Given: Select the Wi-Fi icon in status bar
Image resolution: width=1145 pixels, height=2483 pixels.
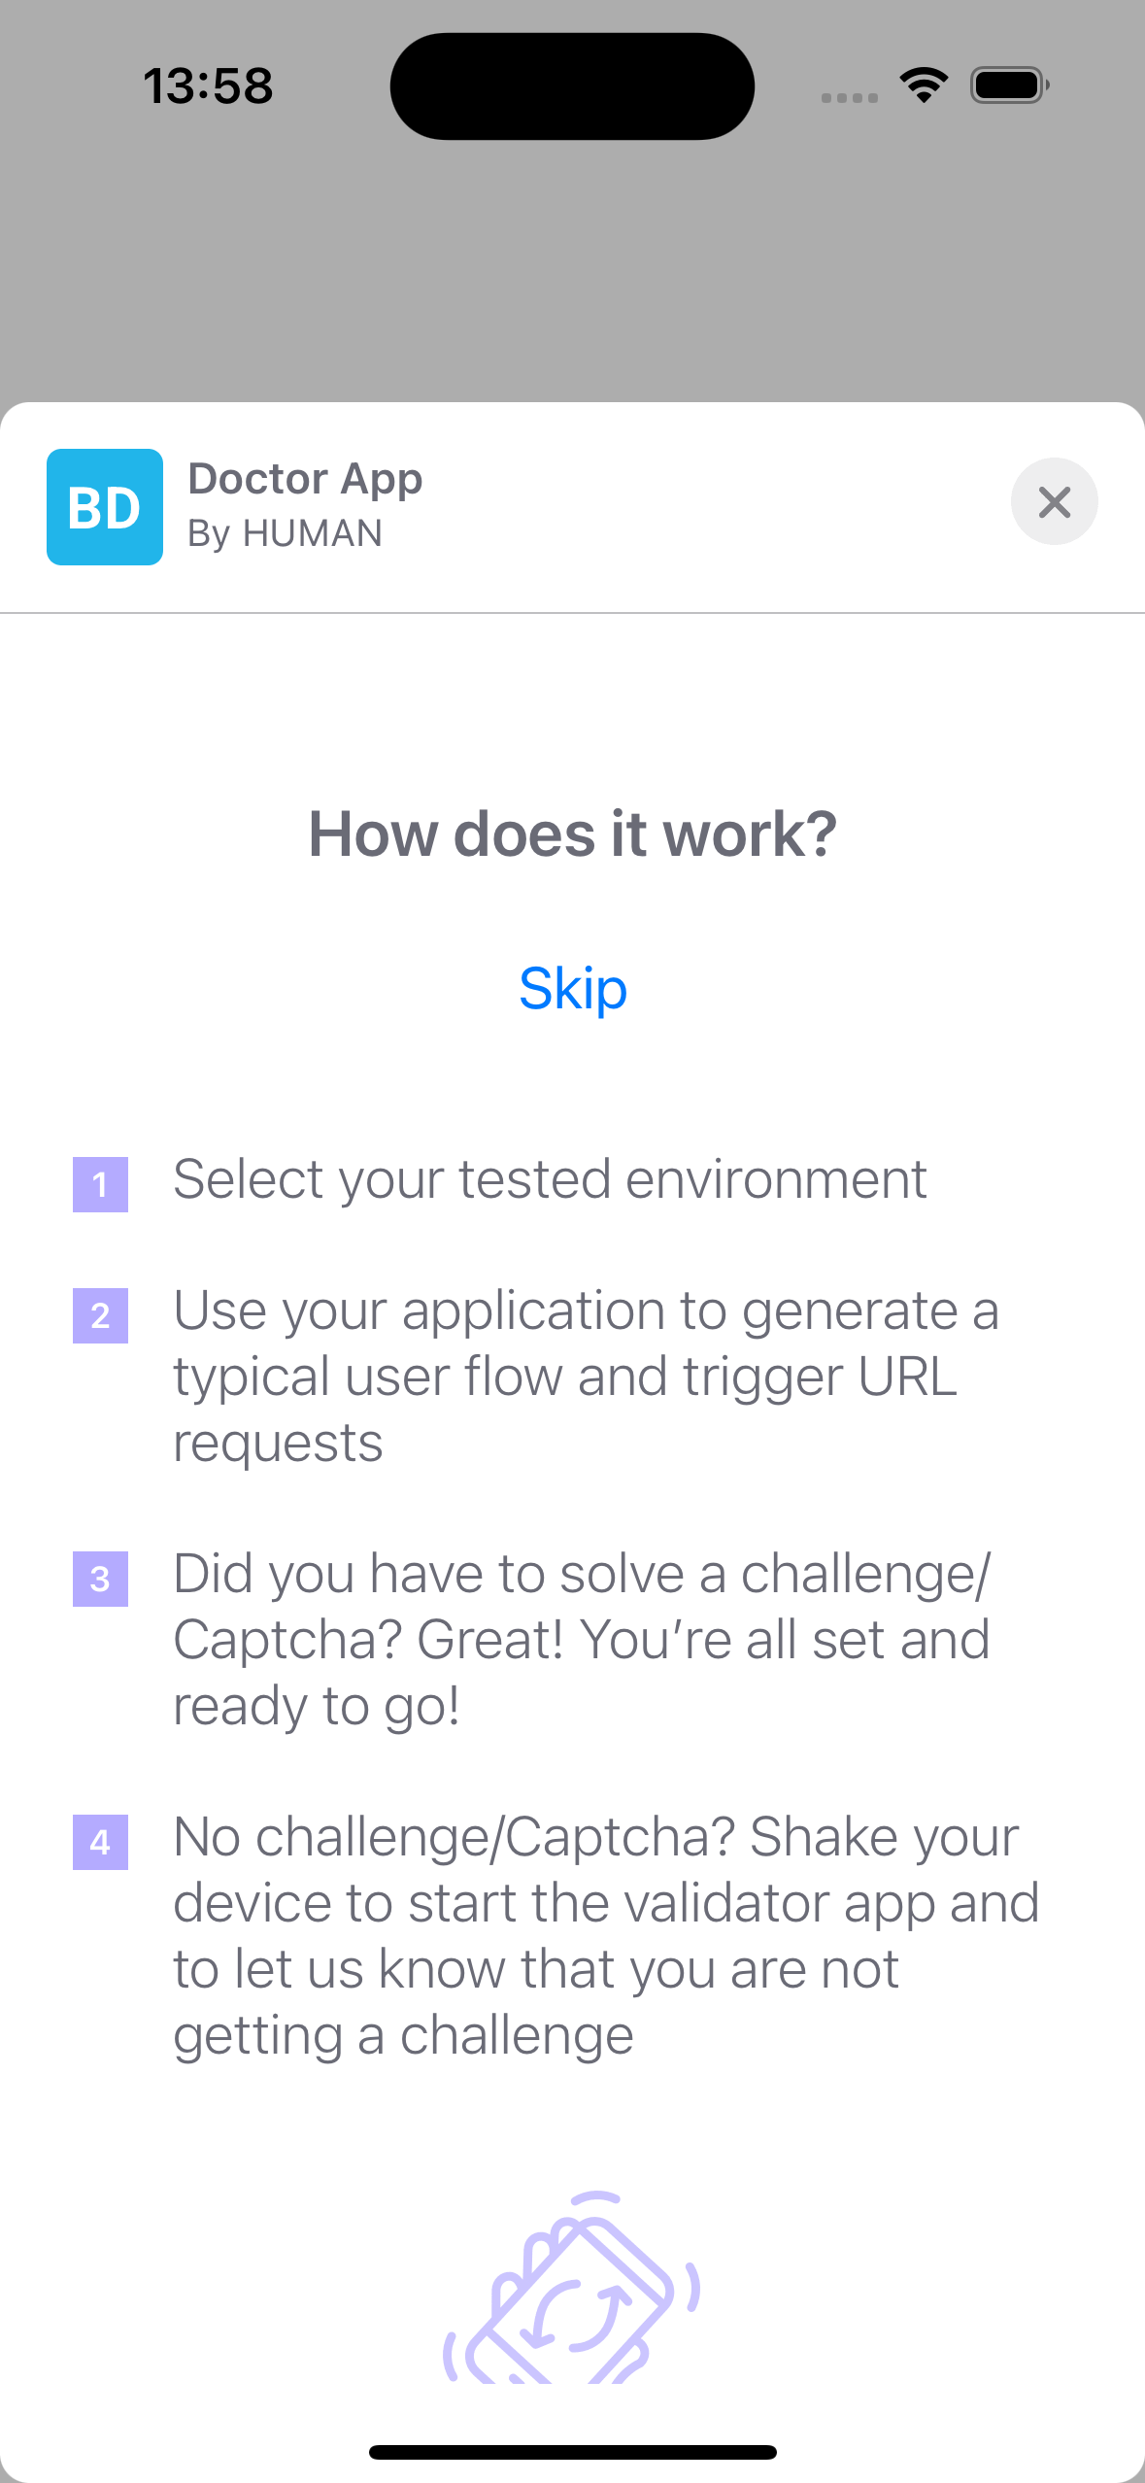Looking at the screenshot, I should [922, 85].
